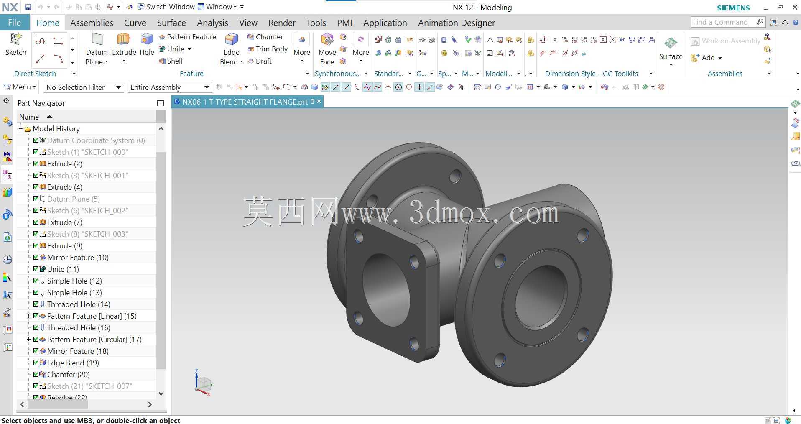
Task: Toggle Threaded Hole (14) checkbox
Action: [36, 304]
